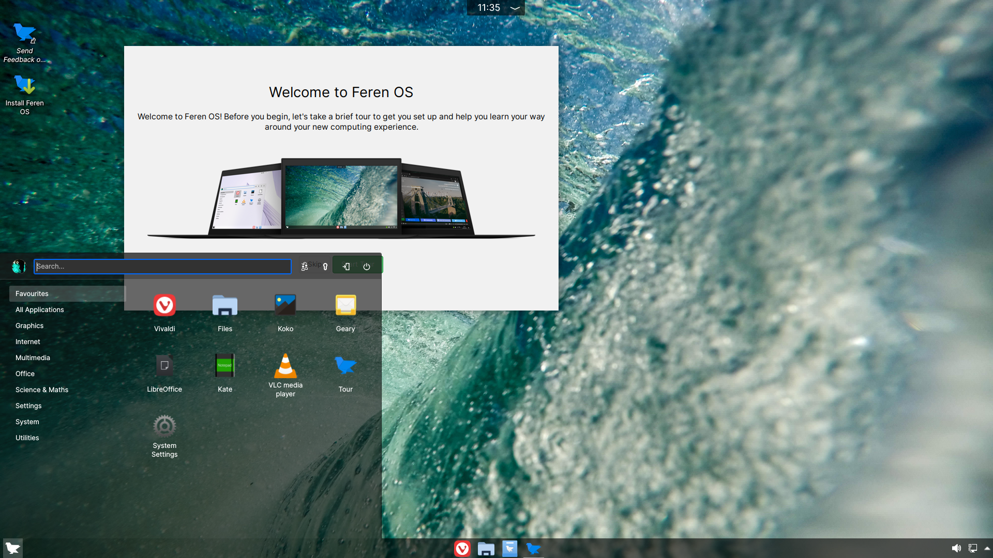993x558 pixels.
Task: Click the power shutdown icon
Action: point(367,267)
